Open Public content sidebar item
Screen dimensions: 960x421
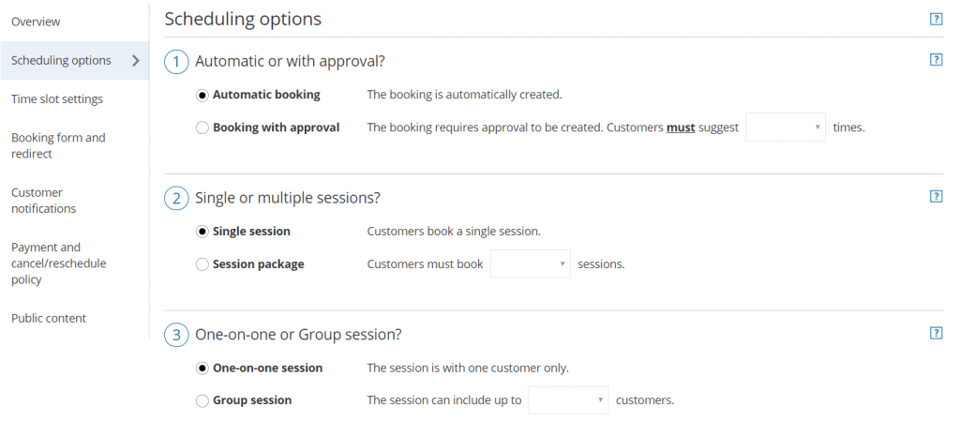coord(49,318)
